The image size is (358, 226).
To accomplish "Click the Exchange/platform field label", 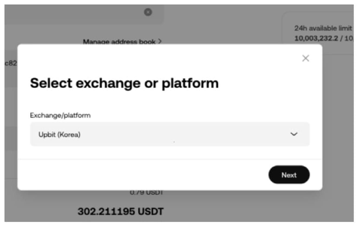I will [x=60, y=115].
